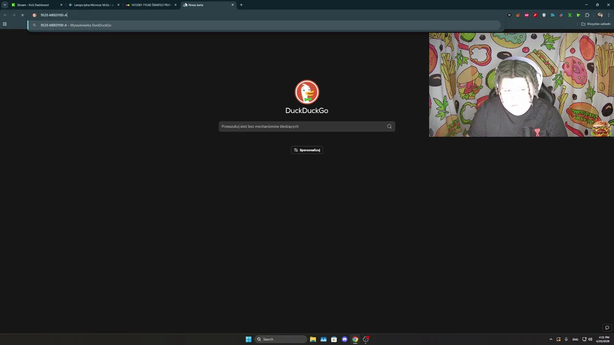Click the blue 7TV extension icon
The width and height of the screenshot is (614, 345).
[552, 15]
